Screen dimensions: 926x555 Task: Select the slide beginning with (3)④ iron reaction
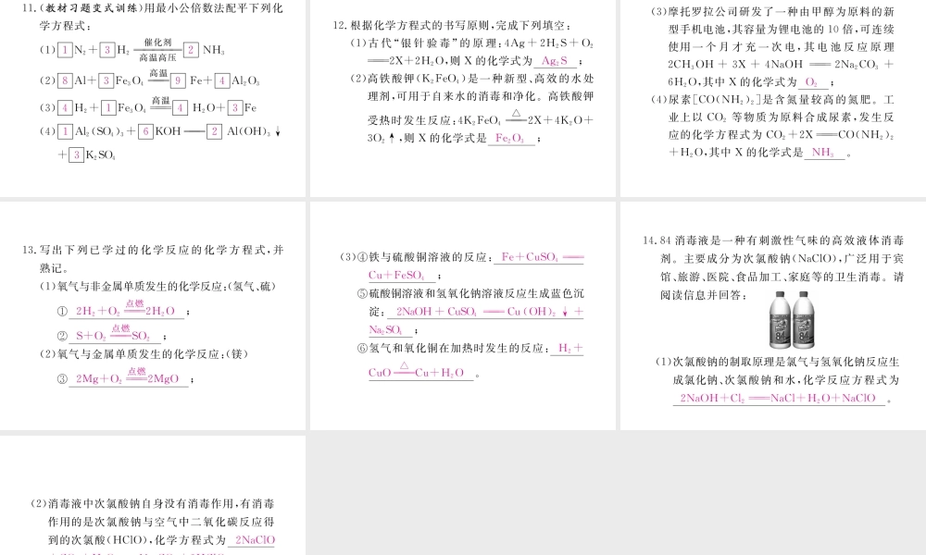pos(462,316)
